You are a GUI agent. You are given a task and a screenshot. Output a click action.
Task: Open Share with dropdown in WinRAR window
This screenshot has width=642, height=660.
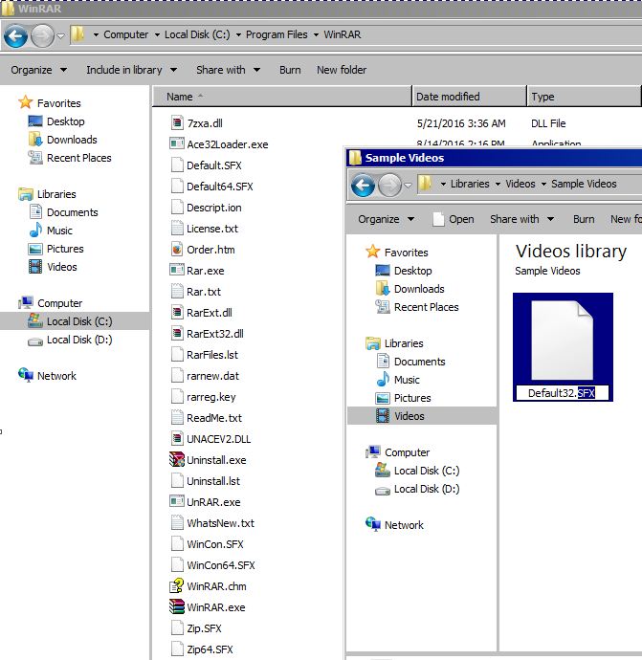(x=228, y=70)
